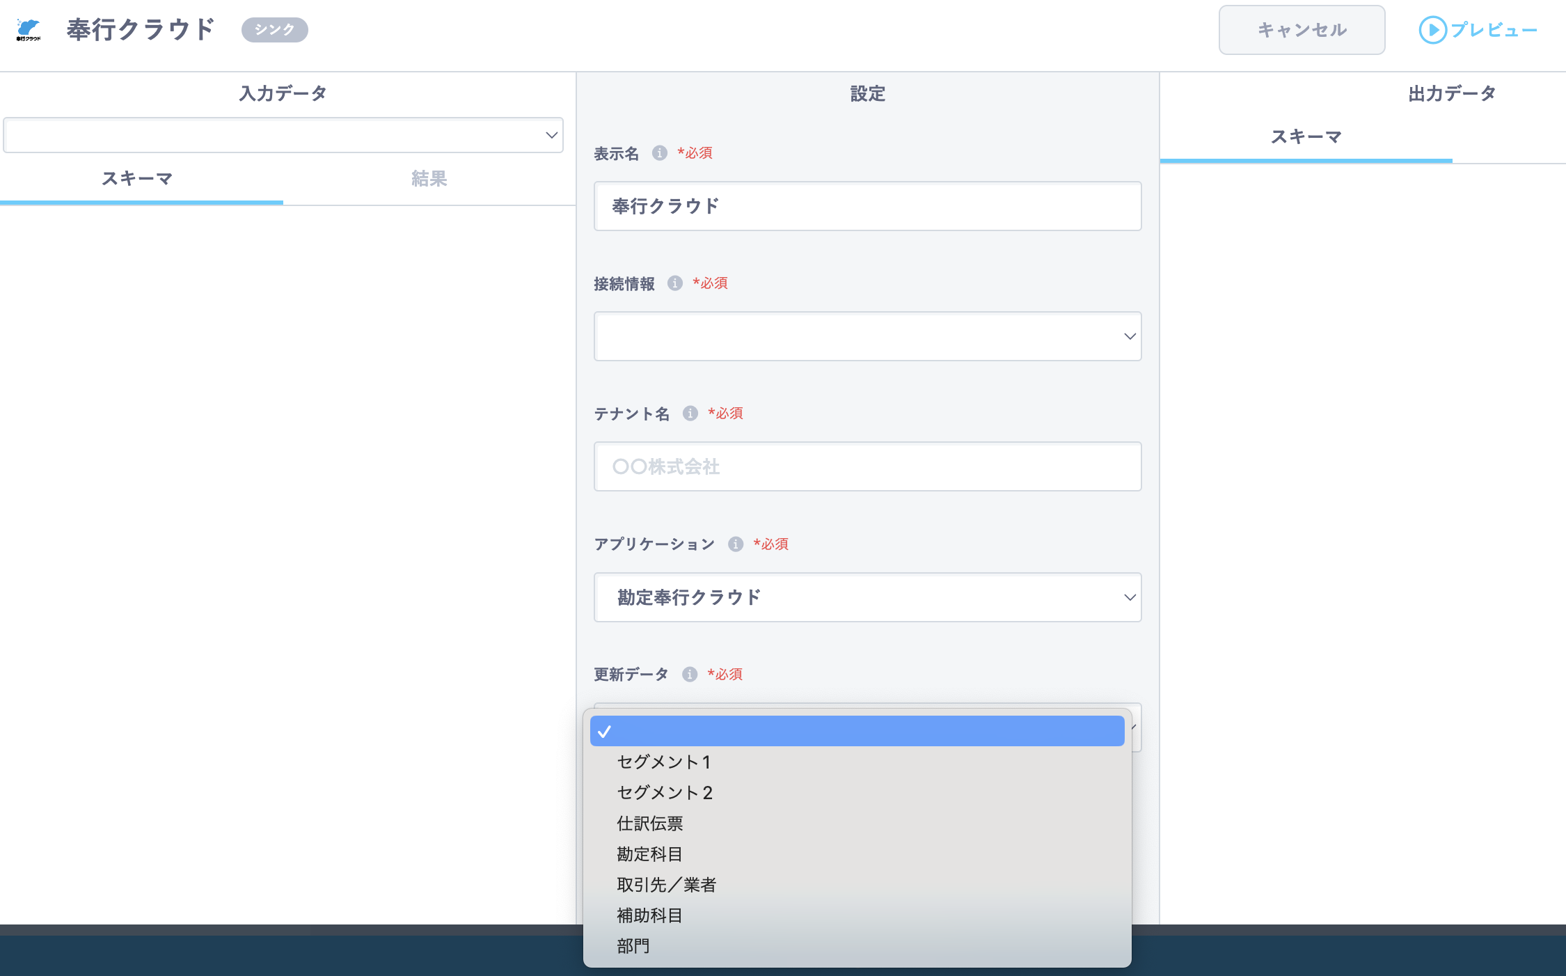Open the 入力データ source dropdown
Viewport: 1566px width, 976px height.
tap(283, 135)
